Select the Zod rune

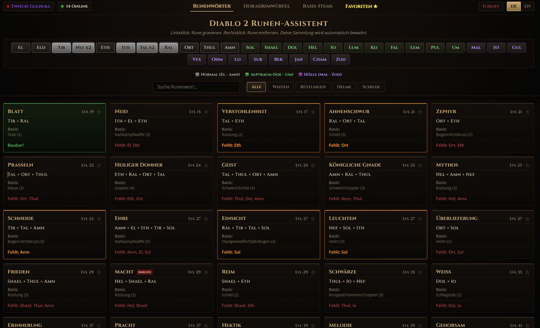[341, 59]
